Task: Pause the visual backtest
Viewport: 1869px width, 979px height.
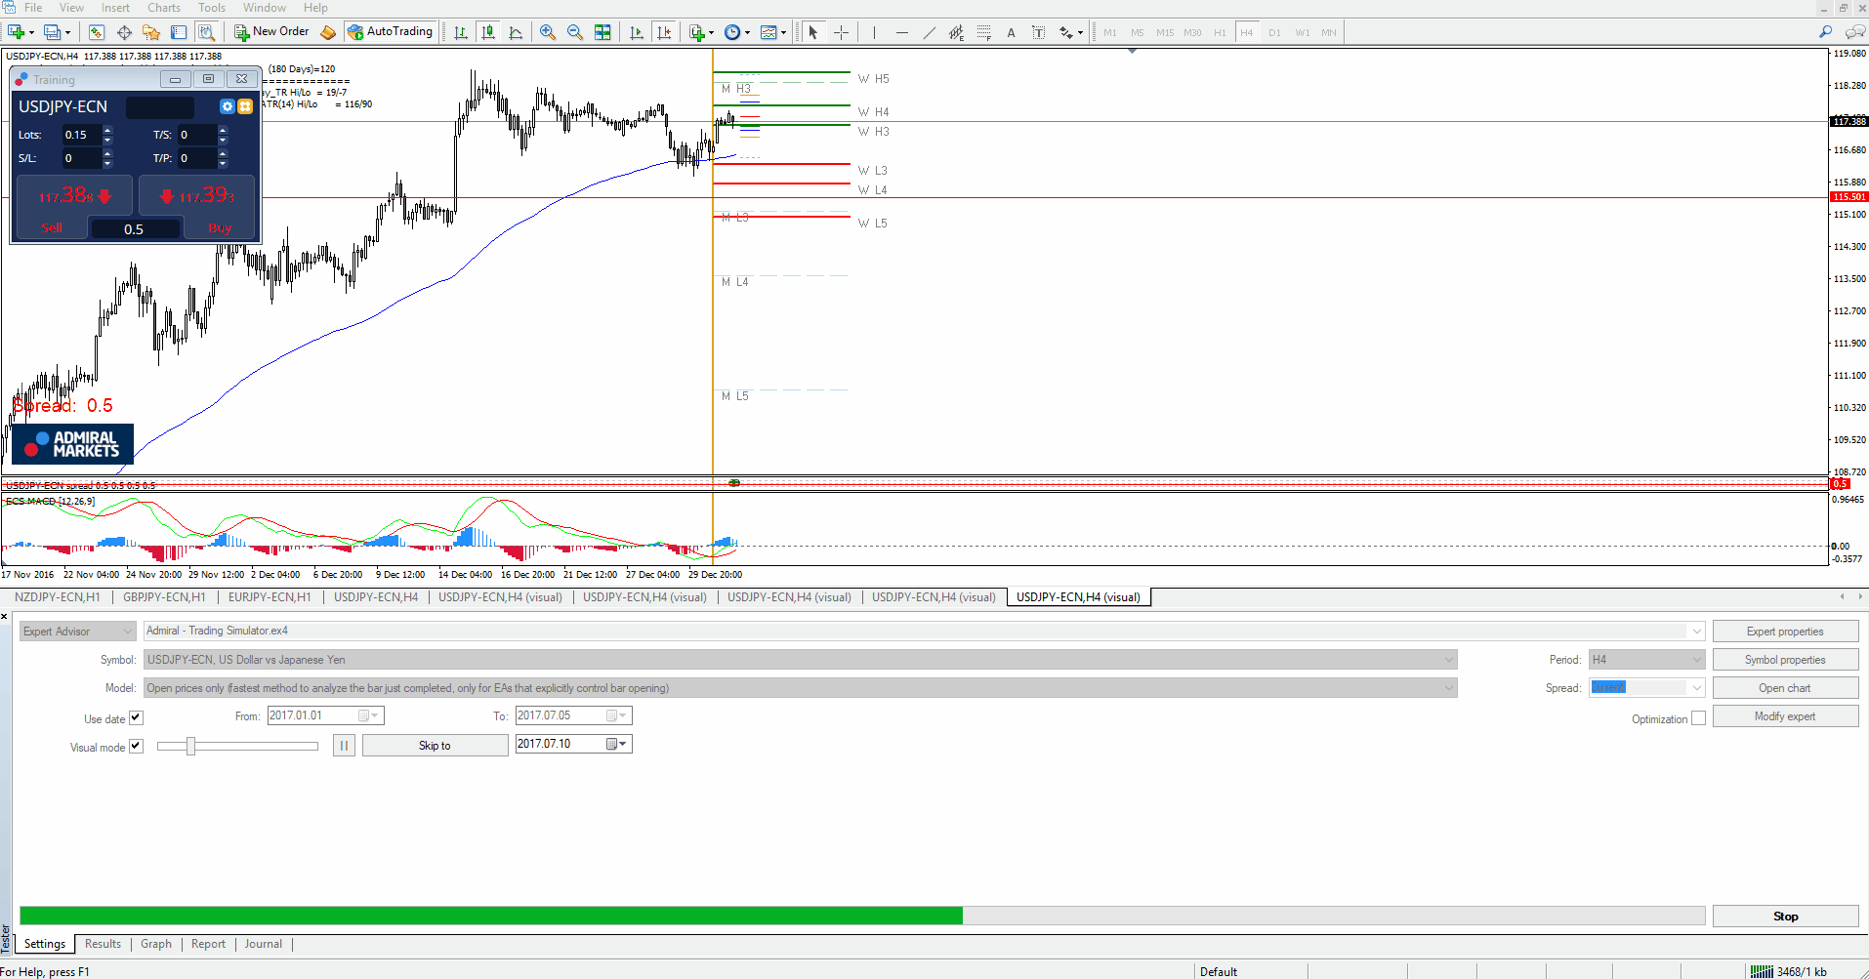Action: [344, 746]
